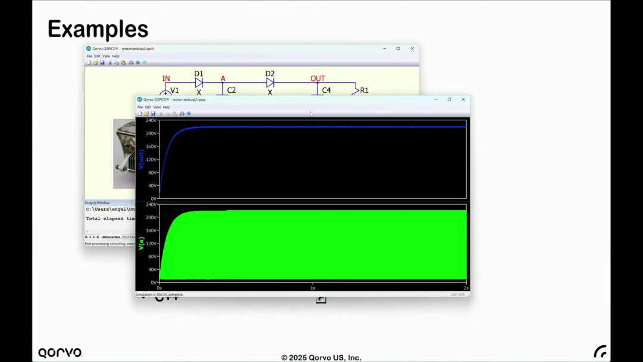Screen dimensions: 643x362
Task: Click Cut scissors icon in waveform window toolbar
Action: coord(161,114)
